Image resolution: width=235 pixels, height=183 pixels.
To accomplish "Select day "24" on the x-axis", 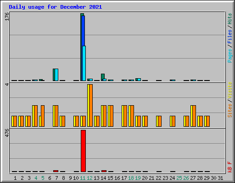I will [x=172, y=178].
